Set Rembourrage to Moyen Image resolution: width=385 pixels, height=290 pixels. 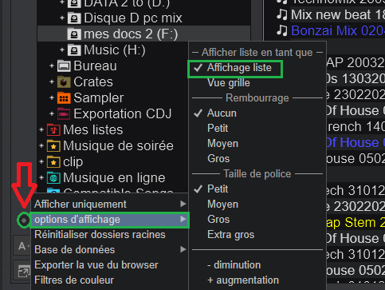pyautogui.click(x=222, y=144)
